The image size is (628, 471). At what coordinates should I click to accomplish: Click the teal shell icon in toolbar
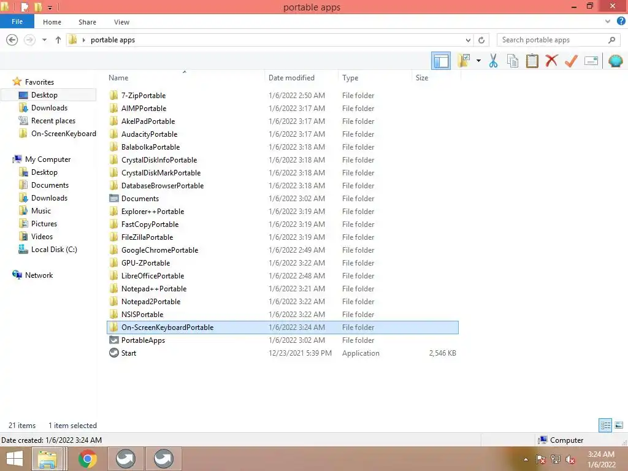[615, 61]
